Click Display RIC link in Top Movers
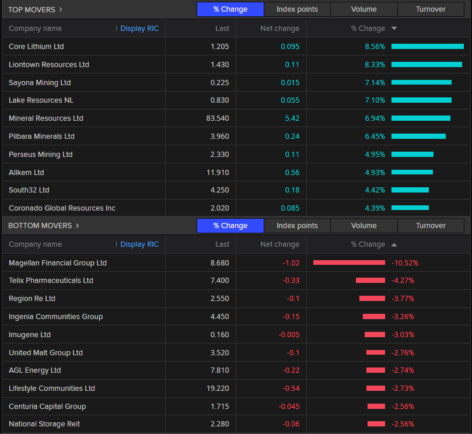 point(139,29)
